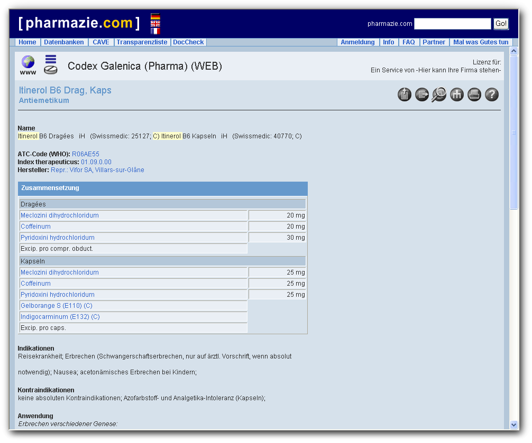Open help using the question mark icon
The height and width of the screenshot is (443, 532).
click(x=492, y=95)
